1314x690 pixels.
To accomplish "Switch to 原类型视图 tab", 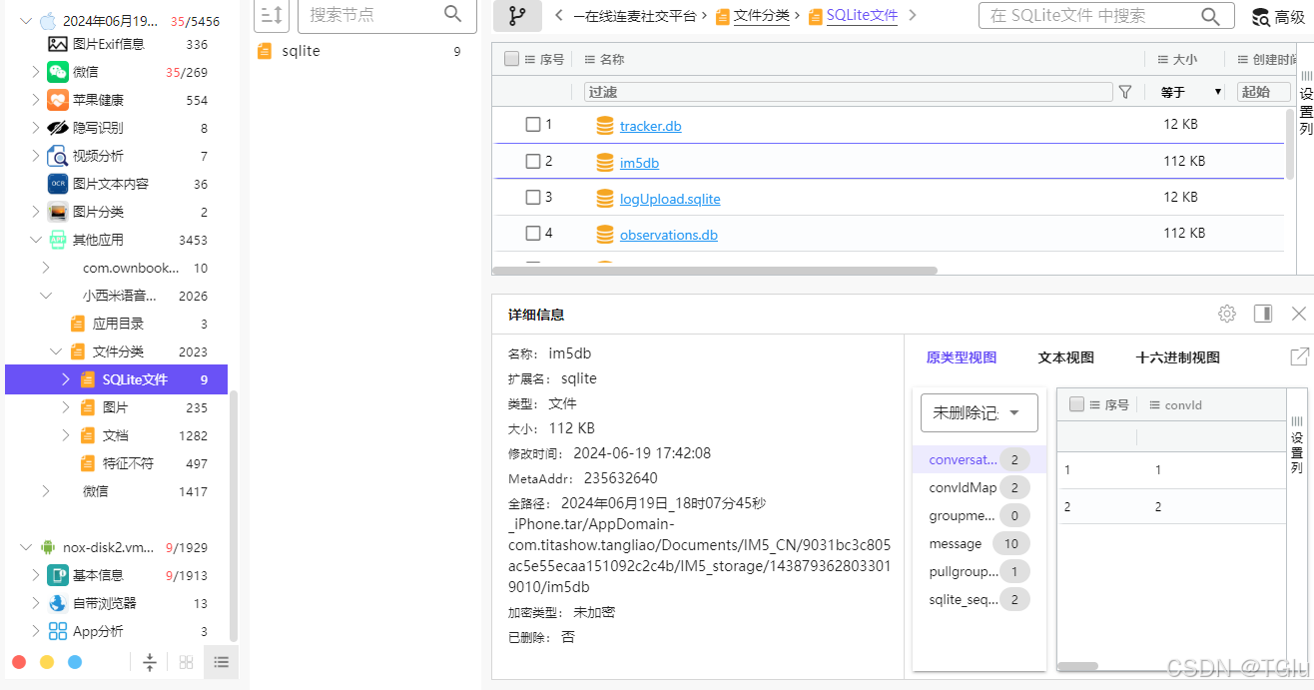I will coord(962,357).
